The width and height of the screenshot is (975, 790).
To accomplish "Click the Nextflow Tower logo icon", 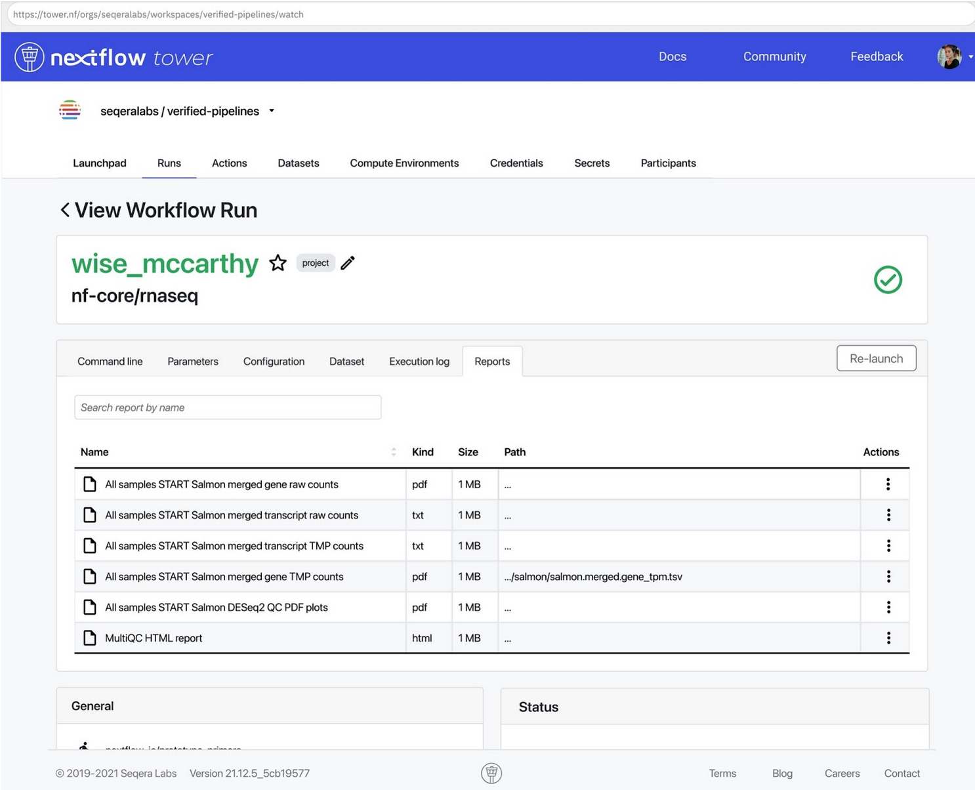I will coord(30,57).
